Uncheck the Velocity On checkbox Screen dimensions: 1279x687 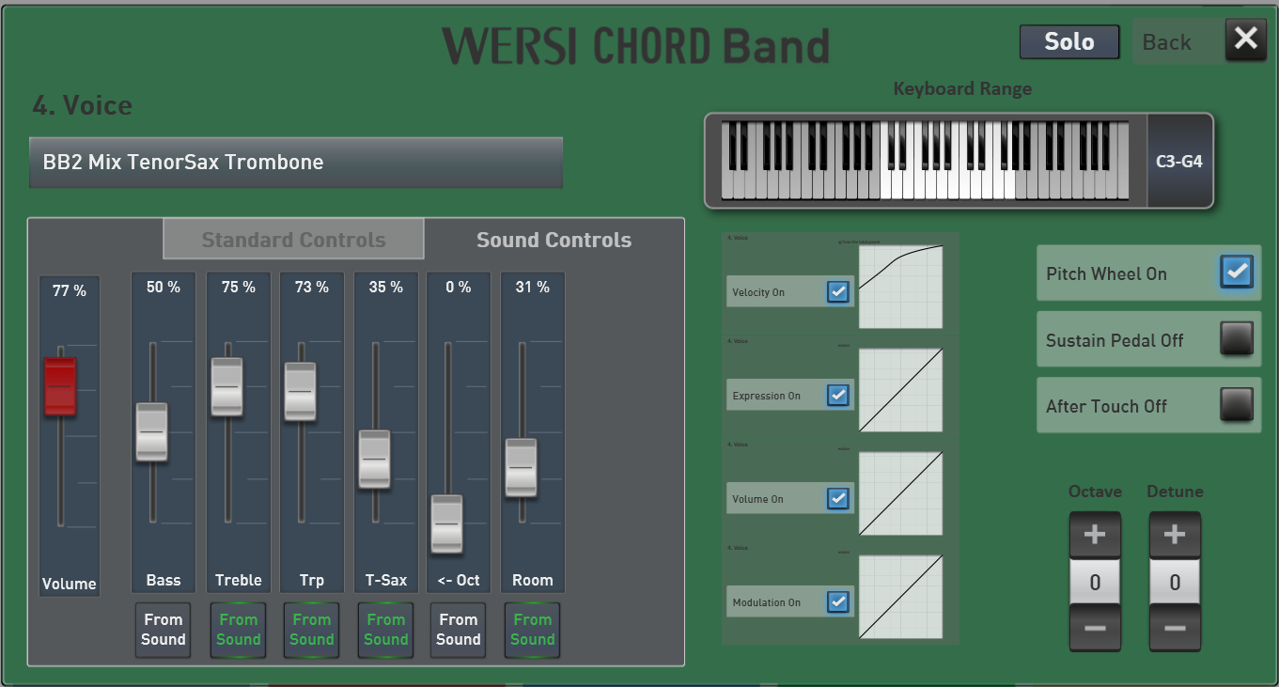click(837, 292)
